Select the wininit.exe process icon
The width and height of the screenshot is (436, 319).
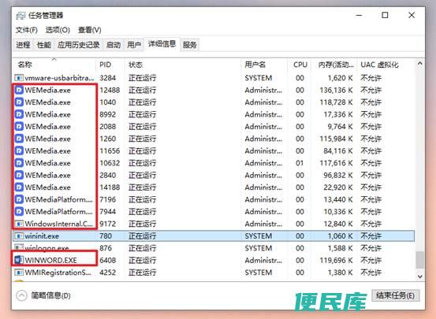(x=19, y=236)
